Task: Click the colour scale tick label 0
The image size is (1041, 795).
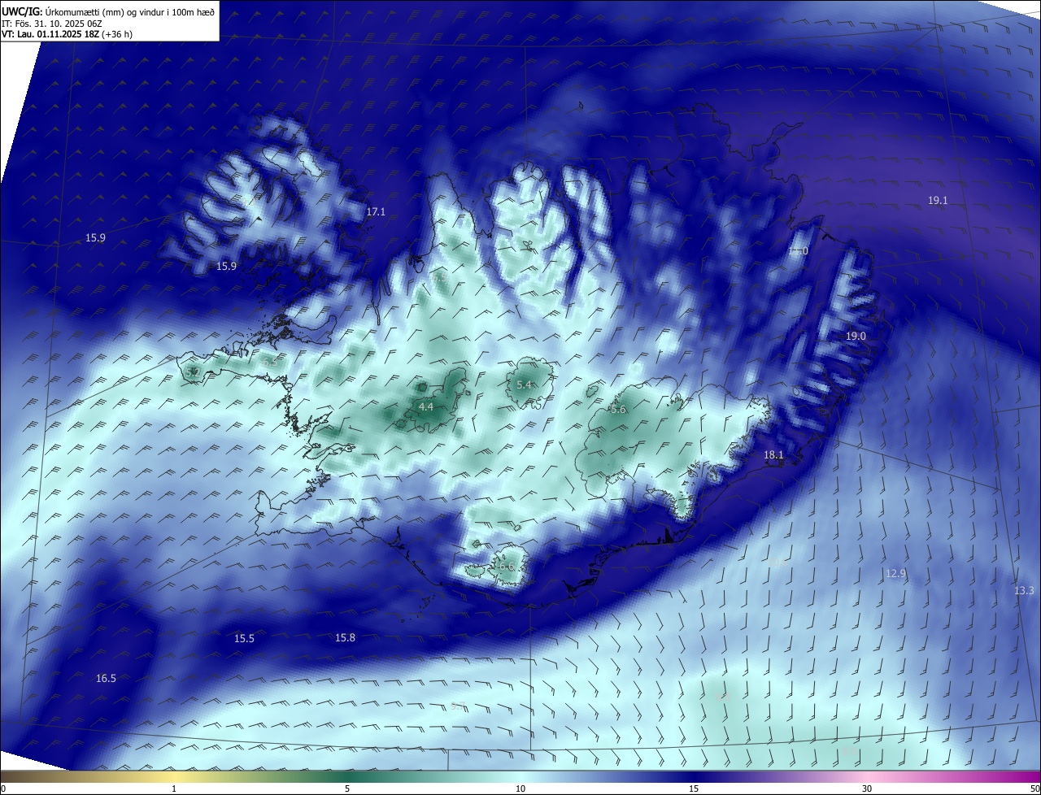Action: (x=3, y=788)
